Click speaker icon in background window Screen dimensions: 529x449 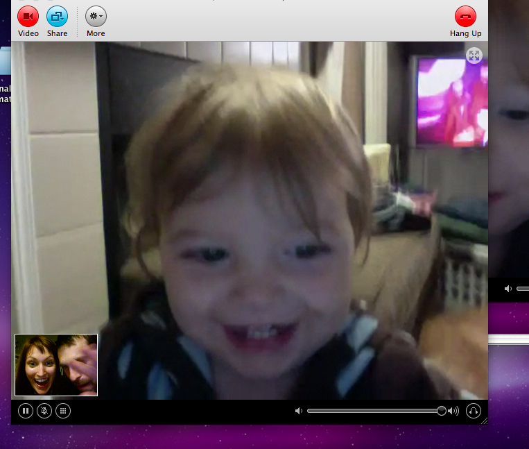pyautogui.click(x=508, y=289)
